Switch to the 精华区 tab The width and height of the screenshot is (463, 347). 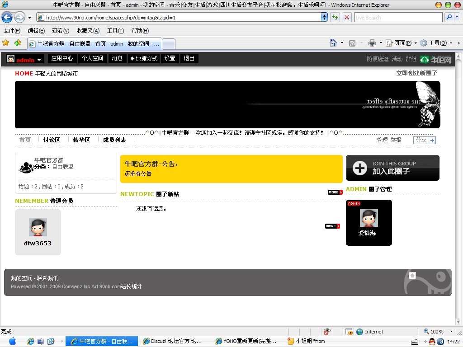(x=81, y=140)
